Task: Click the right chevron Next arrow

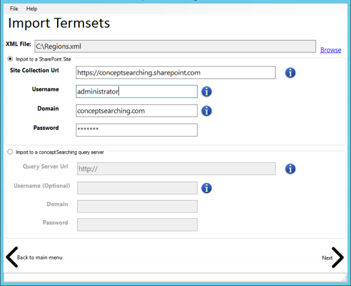Action: click(x=338, y=258)
